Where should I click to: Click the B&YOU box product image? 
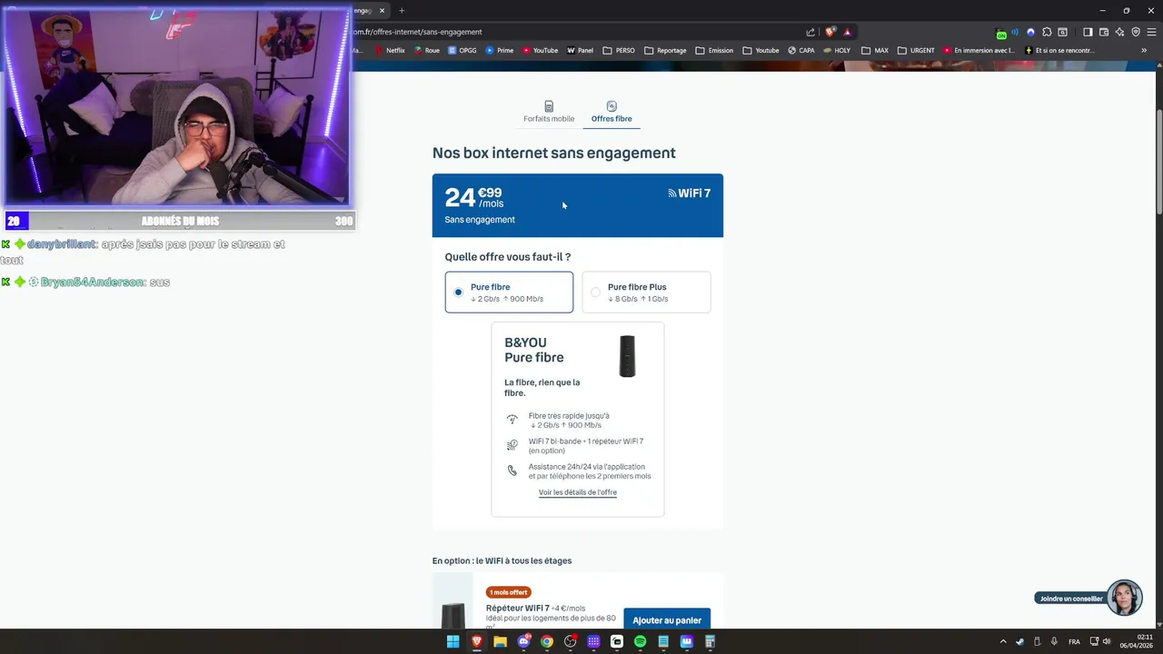[627, 356]
